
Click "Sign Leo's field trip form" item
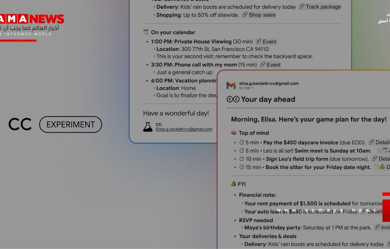(297, 159)
